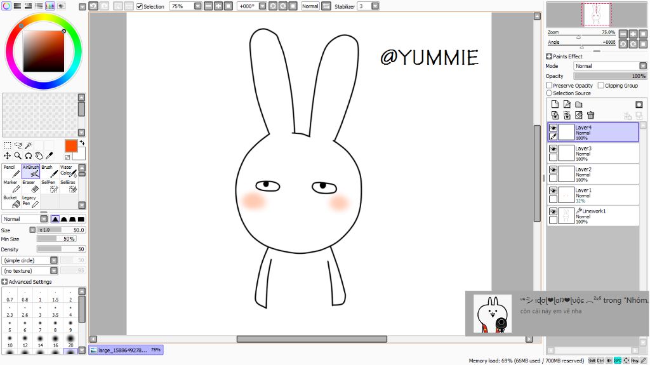Uncheck the Selection checkbox in toolbar

[x=140, y=6]
